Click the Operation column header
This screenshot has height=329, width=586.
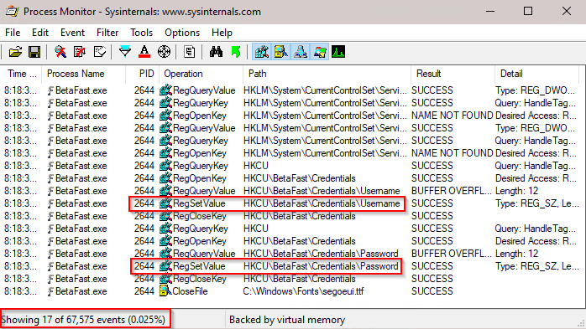click(201, 74)
